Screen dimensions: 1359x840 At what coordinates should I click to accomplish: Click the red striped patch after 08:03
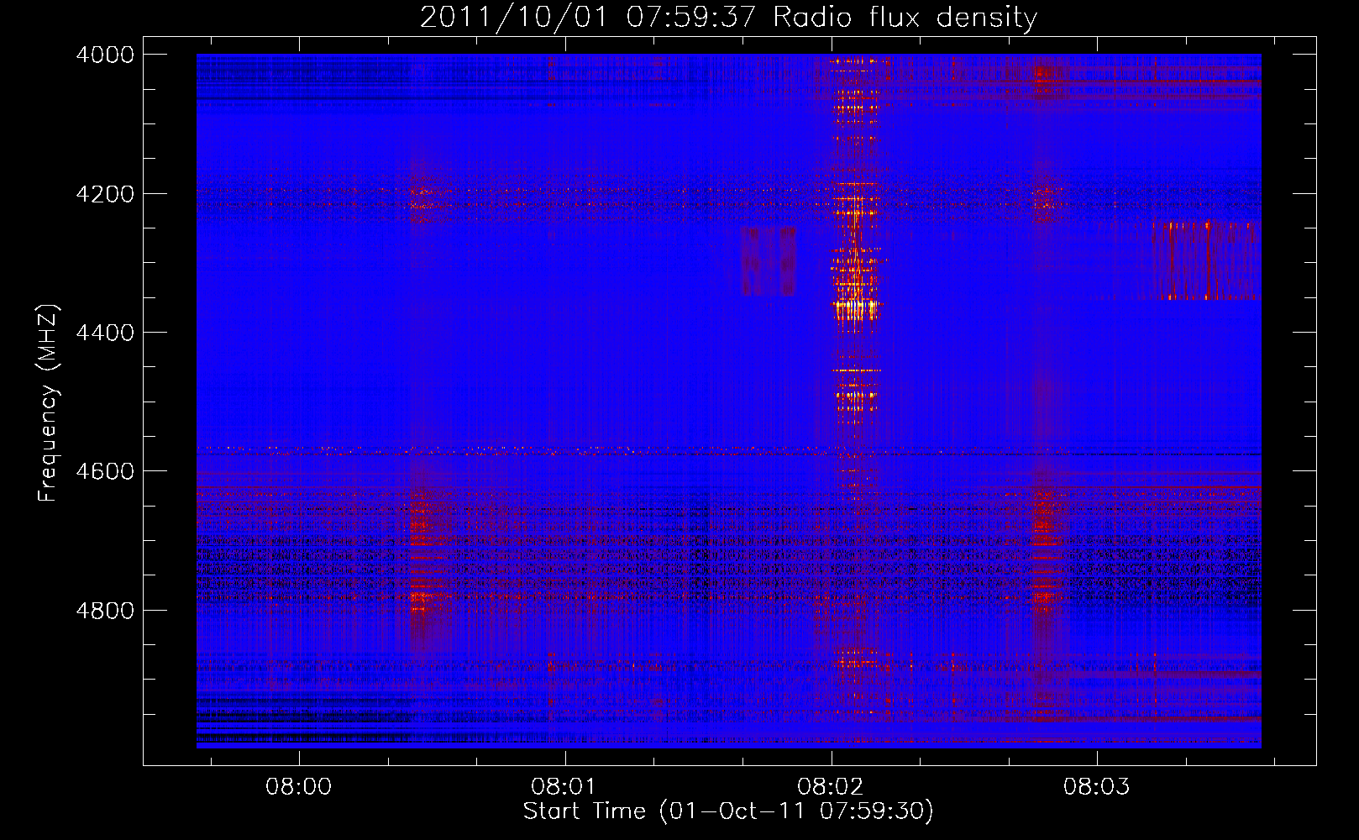point(1206,260)
